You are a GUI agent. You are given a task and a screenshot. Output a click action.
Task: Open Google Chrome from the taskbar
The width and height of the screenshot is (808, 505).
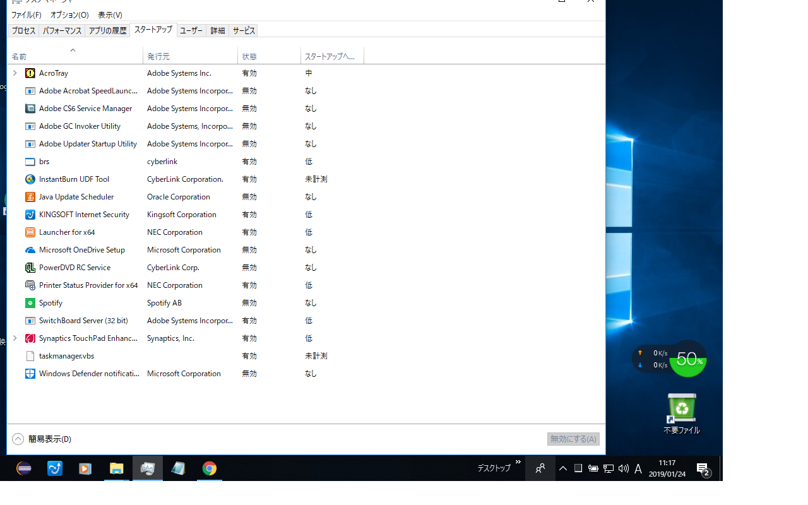[210, 468]
